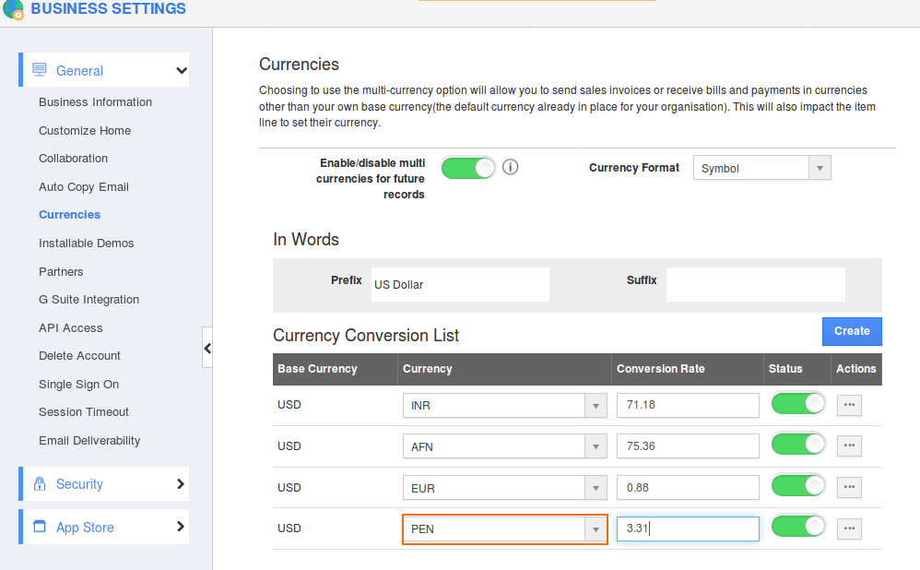
Task: Click the EUR conversion rate field
Action: coord(687,488)
